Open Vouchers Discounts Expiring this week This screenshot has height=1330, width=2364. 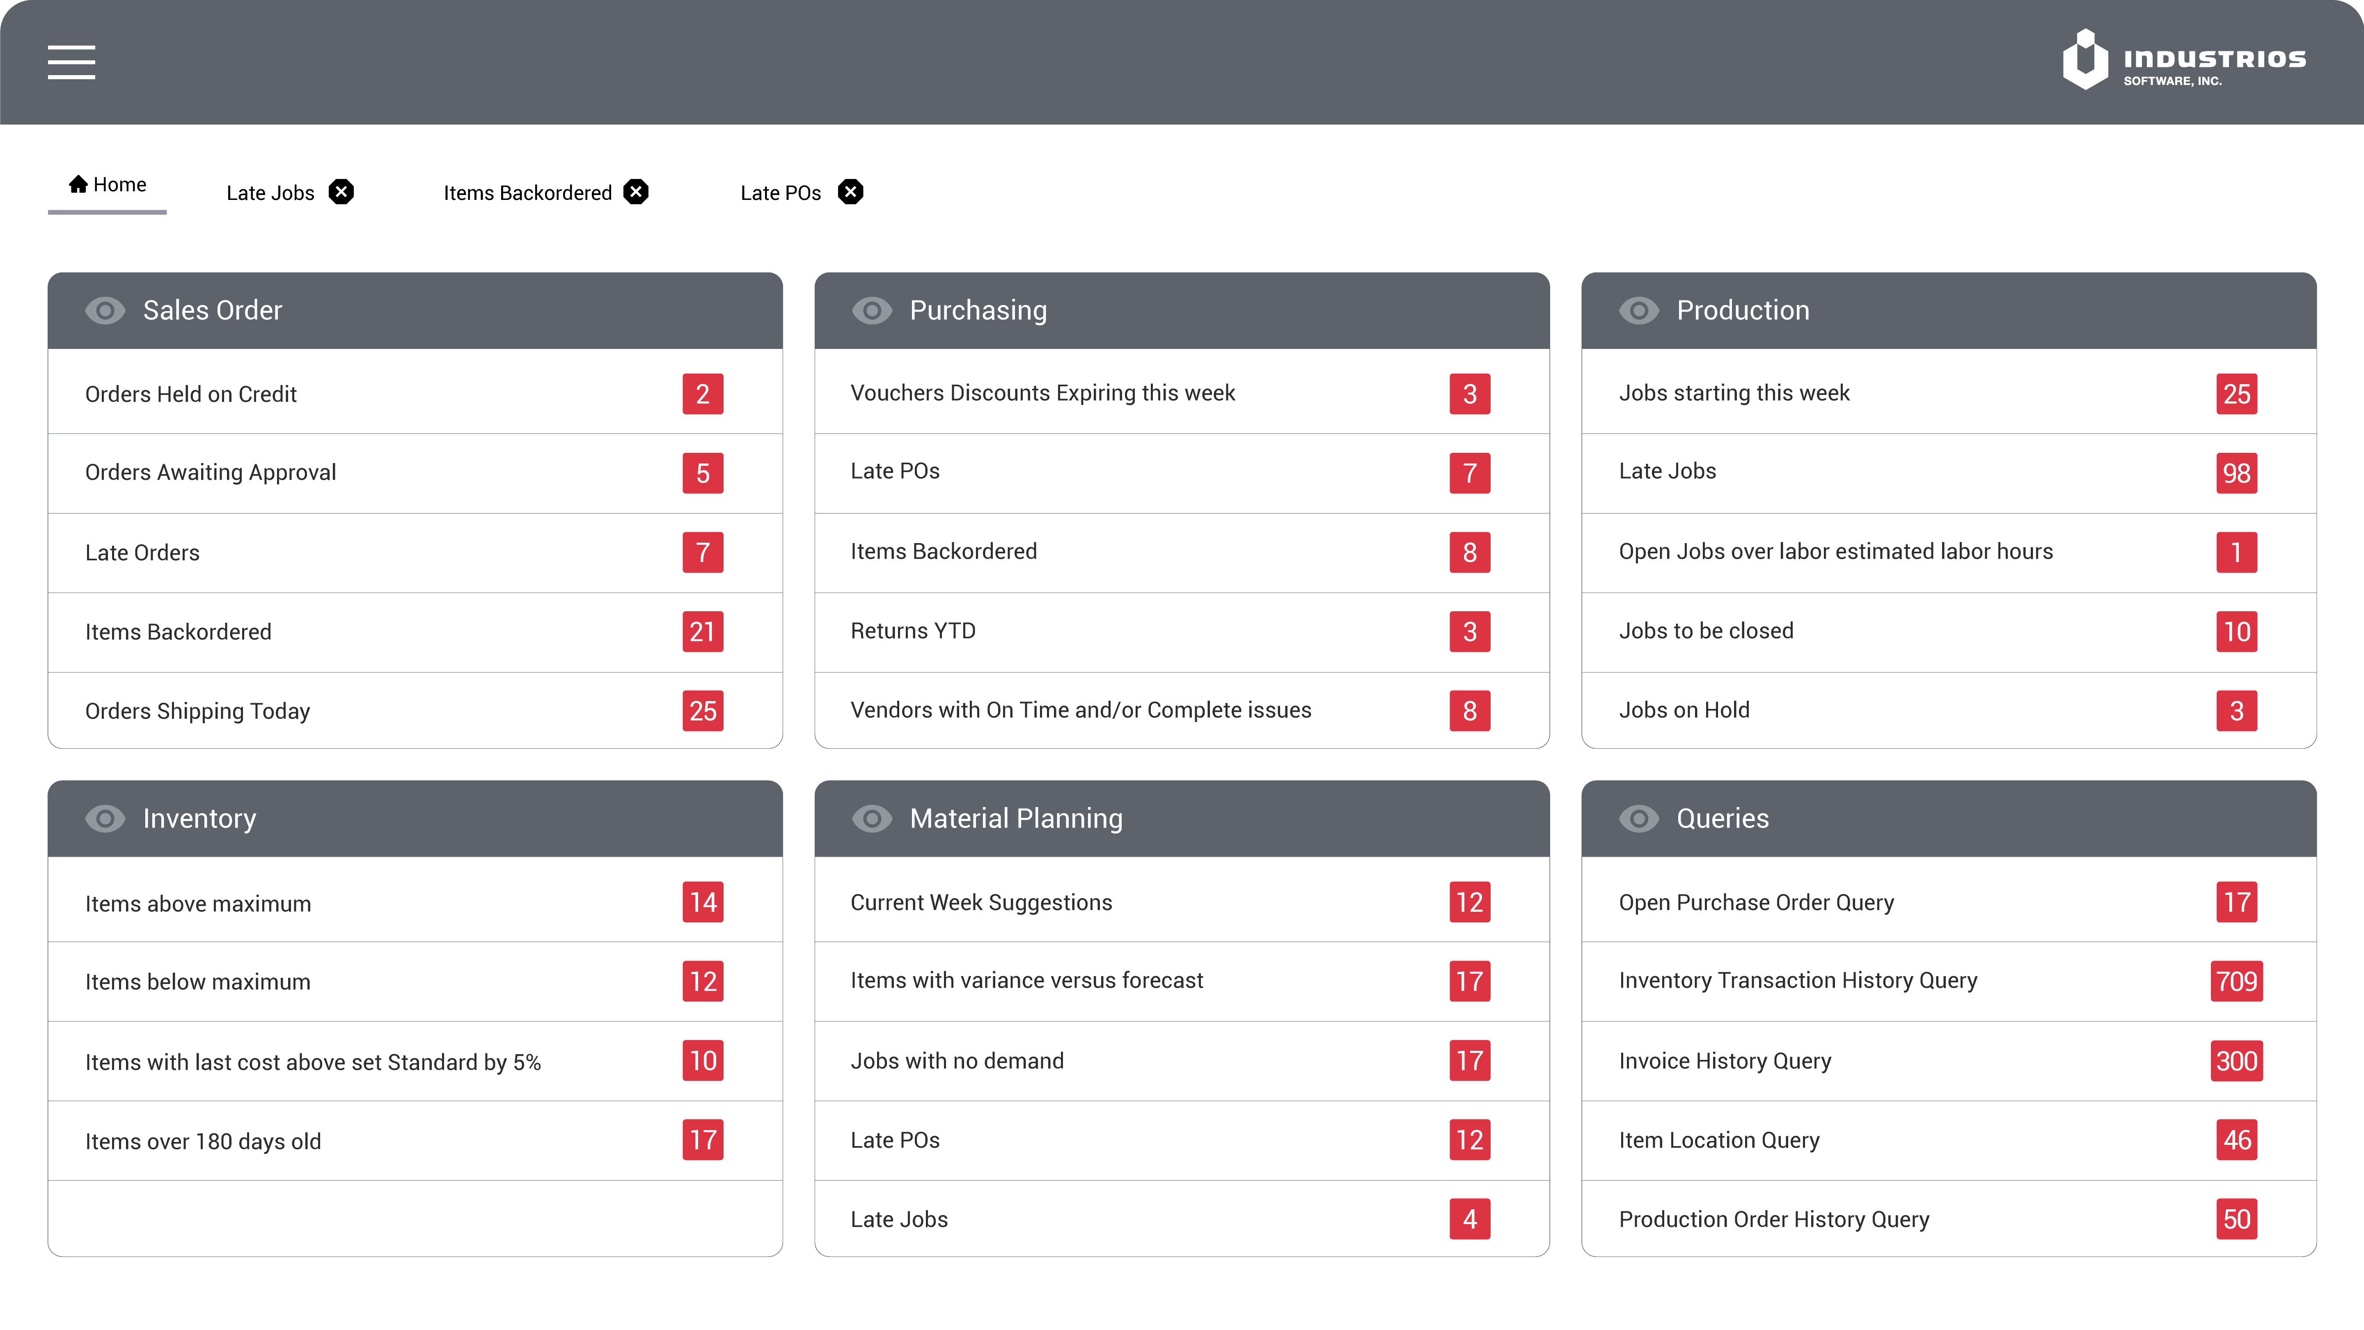pyautogui.click(x=1042, y=393)
